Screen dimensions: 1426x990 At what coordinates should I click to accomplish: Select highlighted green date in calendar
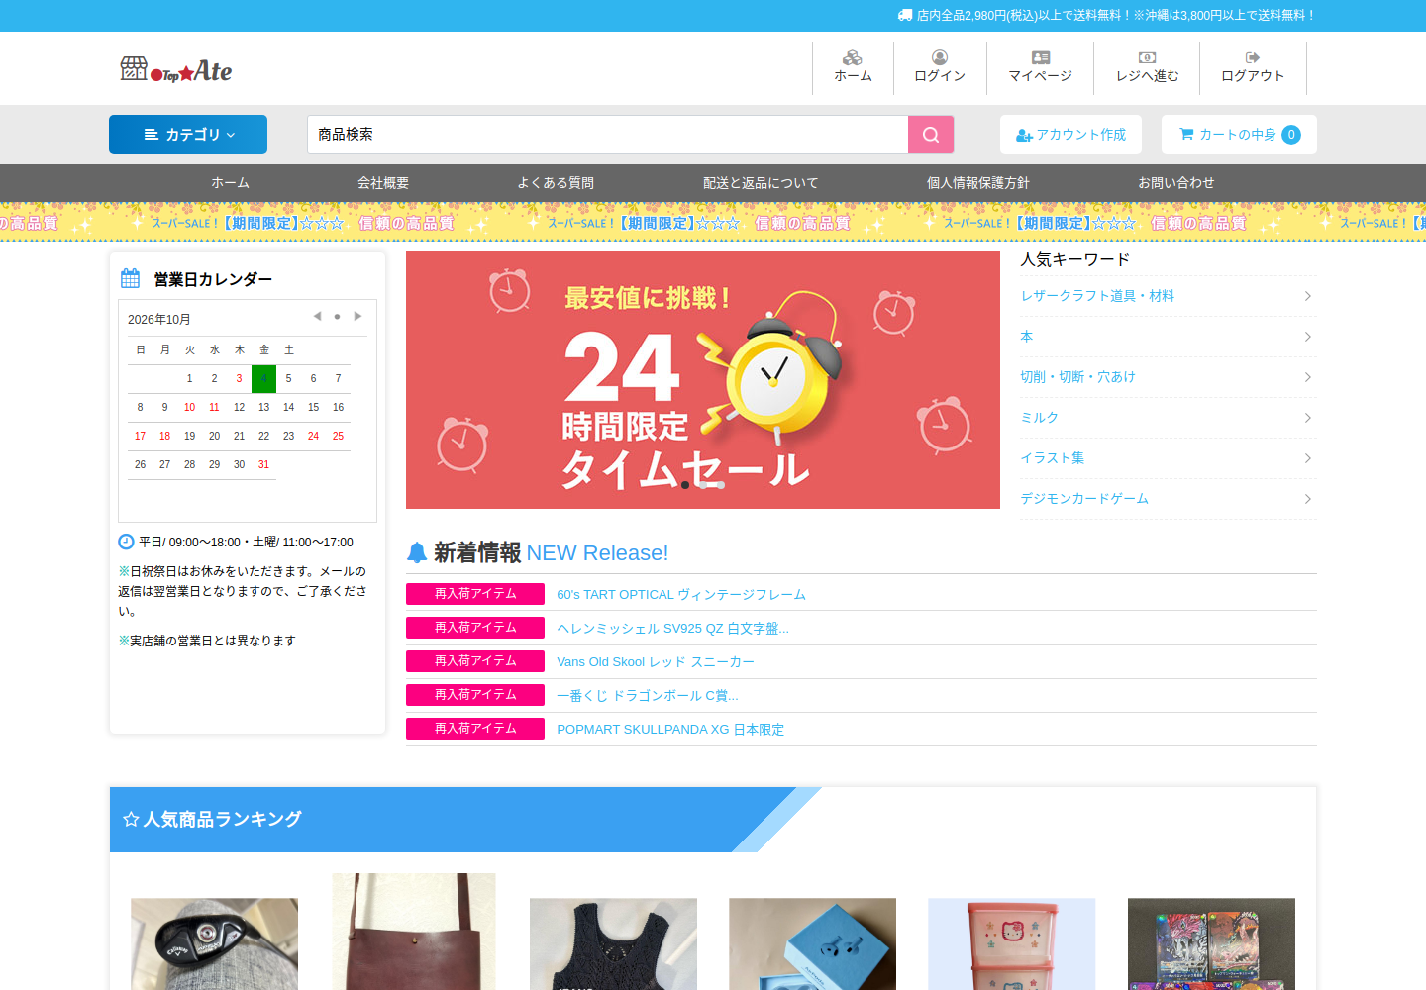tap(263, 379)
